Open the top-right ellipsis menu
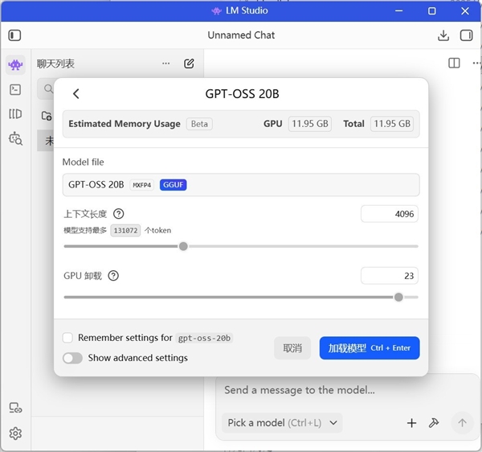Viewport: 482px width, 452px height. pos(476,63)
